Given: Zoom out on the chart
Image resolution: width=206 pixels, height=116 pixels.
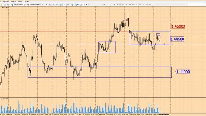Looking at the screenshot, I should [57, 5].
